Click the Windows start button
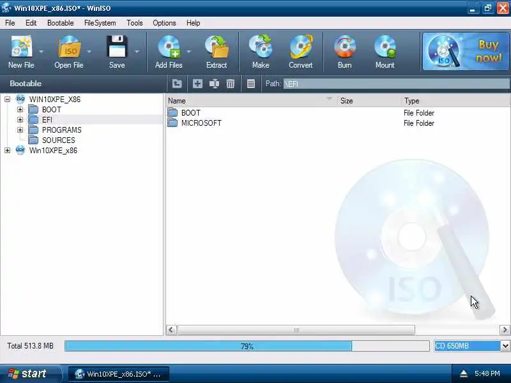This screenshot has height=383, width=511. [30, 373]
